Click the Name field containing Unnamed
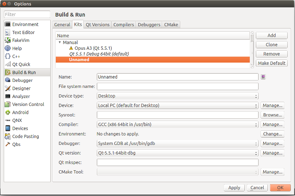This screenshot has height=196, width=295. (177, 77)
